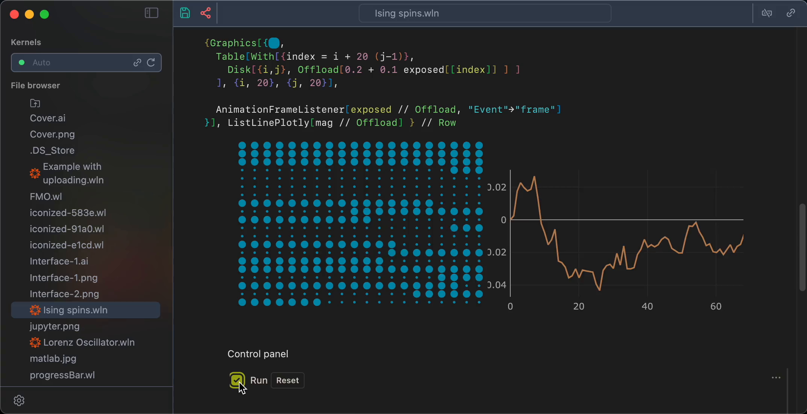The height and width of the screenshot is (414, 807).
Task: Open the cell's three-dot options menu
Action: pos(776,378)
